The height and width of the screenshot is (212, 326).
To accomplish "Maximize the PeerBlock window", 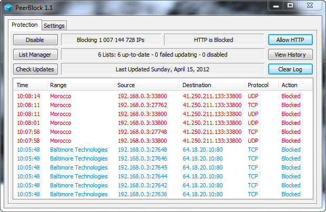I will (290, 6).
